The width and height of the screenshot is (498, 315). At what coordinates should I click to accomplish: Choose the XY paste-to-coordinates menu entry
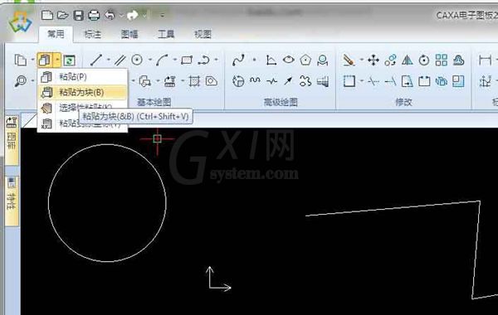(x=82, y=123)
